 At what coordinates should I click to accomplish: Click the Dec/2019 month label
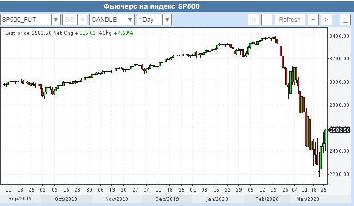pos(167,199)
